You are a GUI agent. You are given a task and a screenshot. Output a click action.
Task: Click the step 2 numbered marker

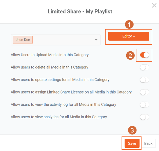pos(130,55)
